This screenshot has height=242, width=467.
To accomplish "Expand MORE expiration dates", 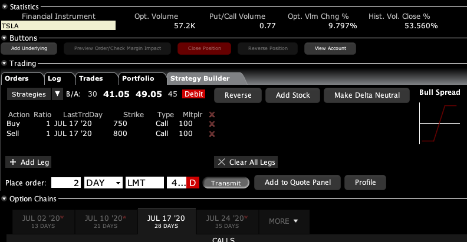I will click(x=283, y=221).
